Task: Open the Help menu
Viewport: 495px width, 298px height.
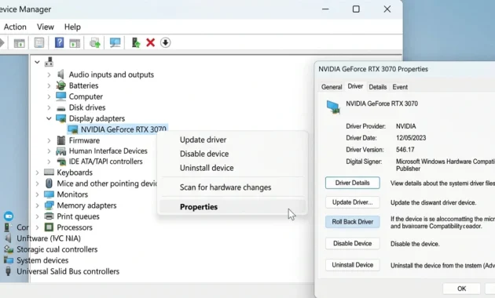Action: pos(72,27)
